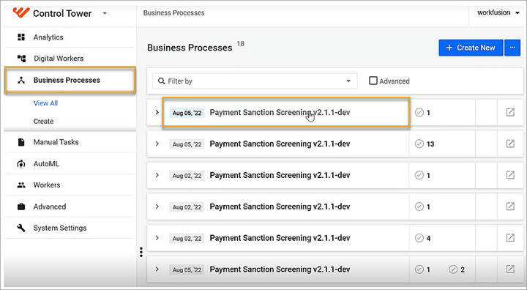This screenshot has width=527, height=290.
Task: Click the Analytics dashboard icon
Action: (21, 37)
